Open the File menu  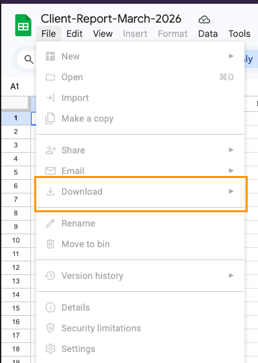click(x=48, y=34)
